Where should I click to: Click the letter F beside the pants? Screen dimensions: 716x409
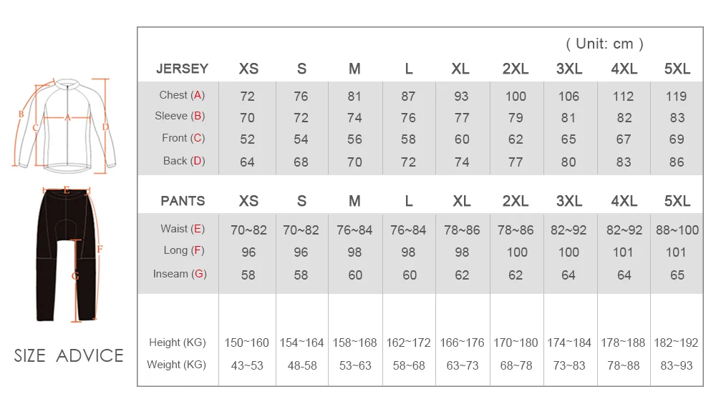point(100,249)
